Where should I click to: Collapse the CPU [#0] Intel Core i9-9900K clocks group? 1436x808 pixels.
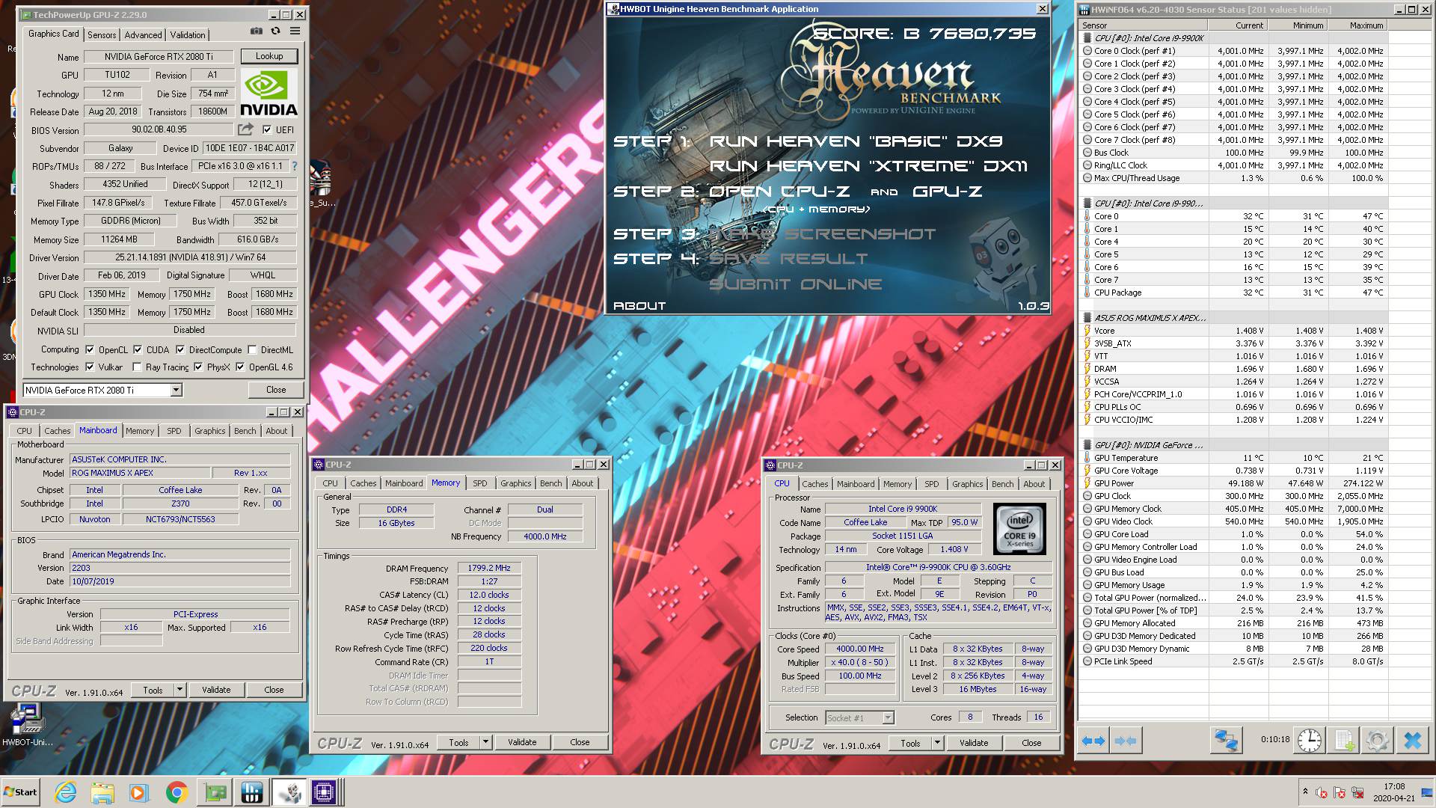tap(1087, 37)
